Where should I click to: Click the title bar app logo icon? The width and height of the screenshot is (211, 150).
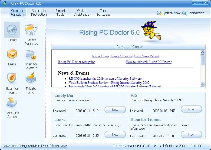[x=5, y=3]
